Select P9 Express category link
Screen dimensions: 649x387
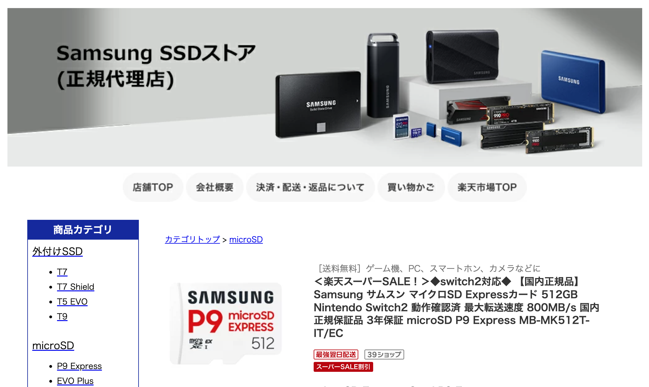(x=79, y=366)
